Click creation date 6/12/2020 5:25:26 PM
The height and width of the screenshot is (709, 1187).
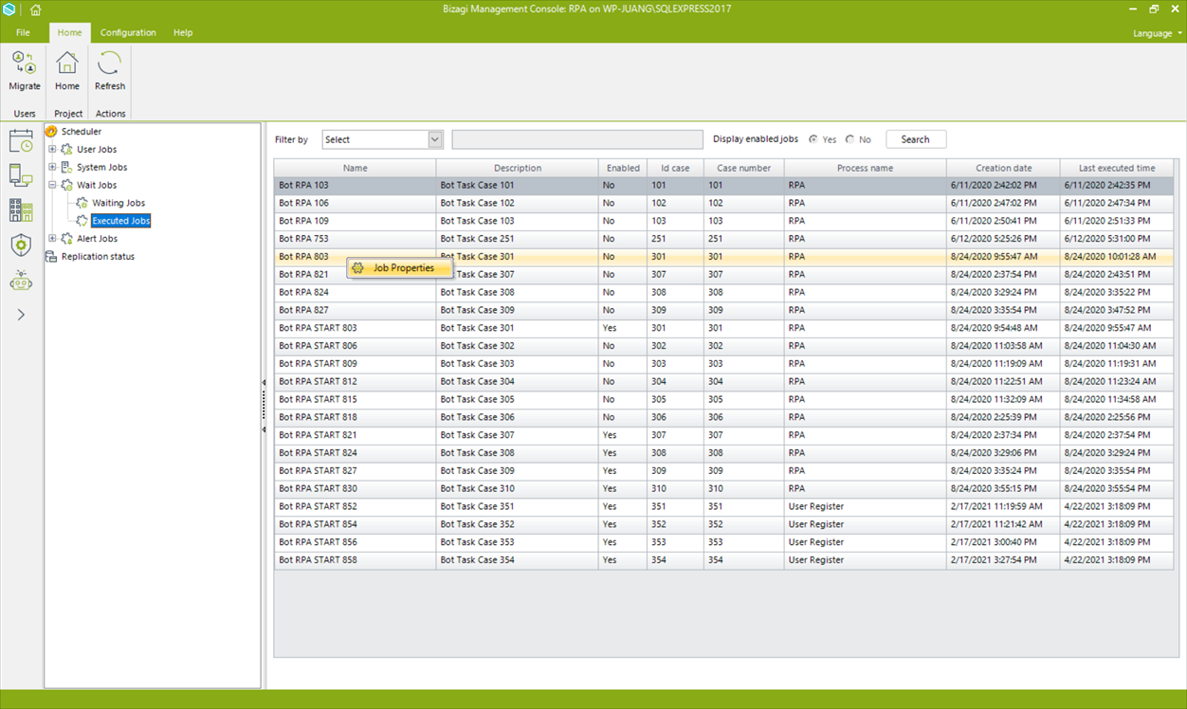coord(1003,239)
